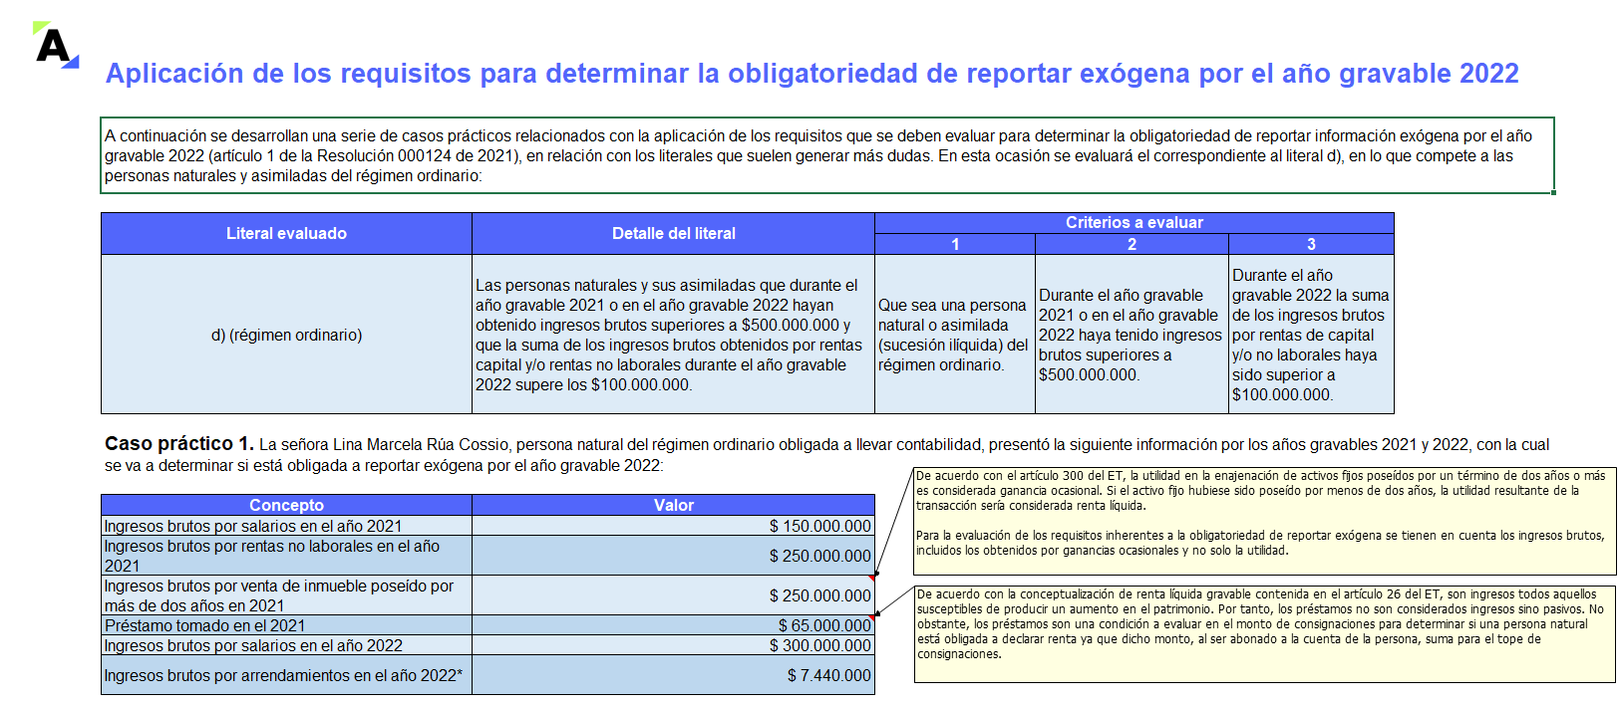This screenshot has width=1621, height=707.
Task: Select the 'd) (régimen ordinario)' cell
Action: (286, 335)
